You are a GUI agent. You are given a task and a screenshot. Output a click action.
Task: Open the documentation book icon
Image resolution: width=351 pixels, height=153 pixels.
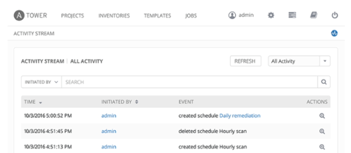(x=314, y=15)
